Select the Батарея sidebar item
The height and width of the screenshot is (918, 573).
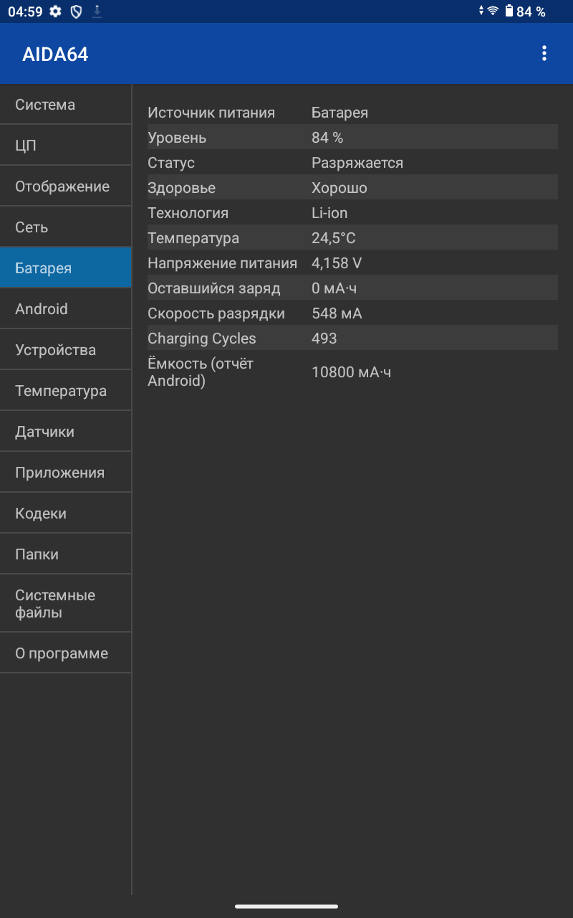(x=66, y=268)
